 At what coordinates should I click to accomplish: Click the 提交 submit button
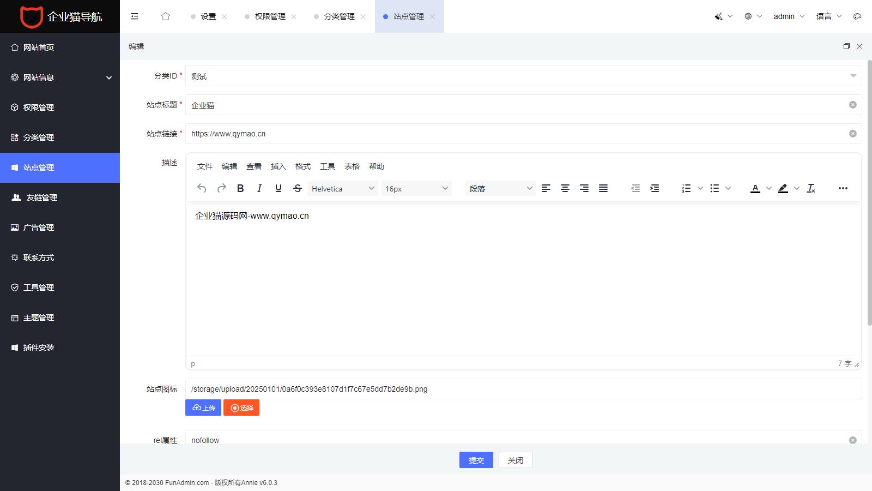click(x=476, y=460)
